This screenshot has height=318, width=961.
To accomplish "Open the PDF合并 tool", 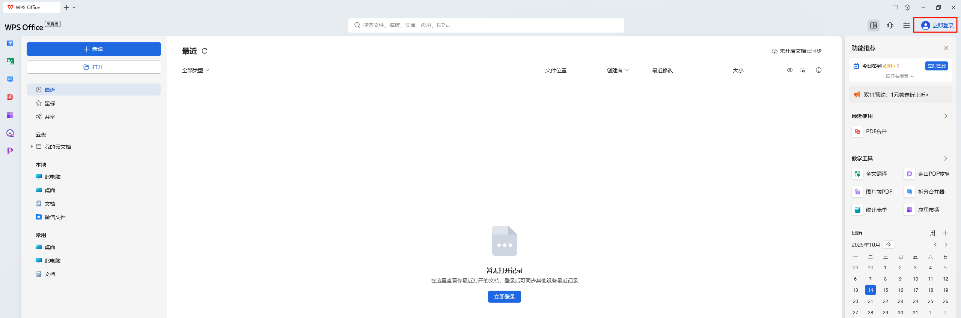I will coord(876,131).
